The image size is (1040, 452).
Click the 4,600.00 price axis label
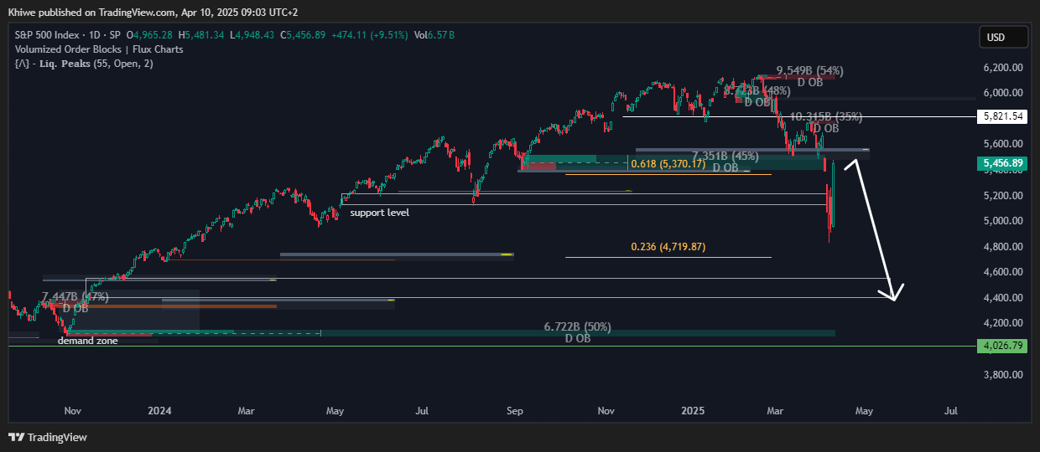pos(1001,272)
